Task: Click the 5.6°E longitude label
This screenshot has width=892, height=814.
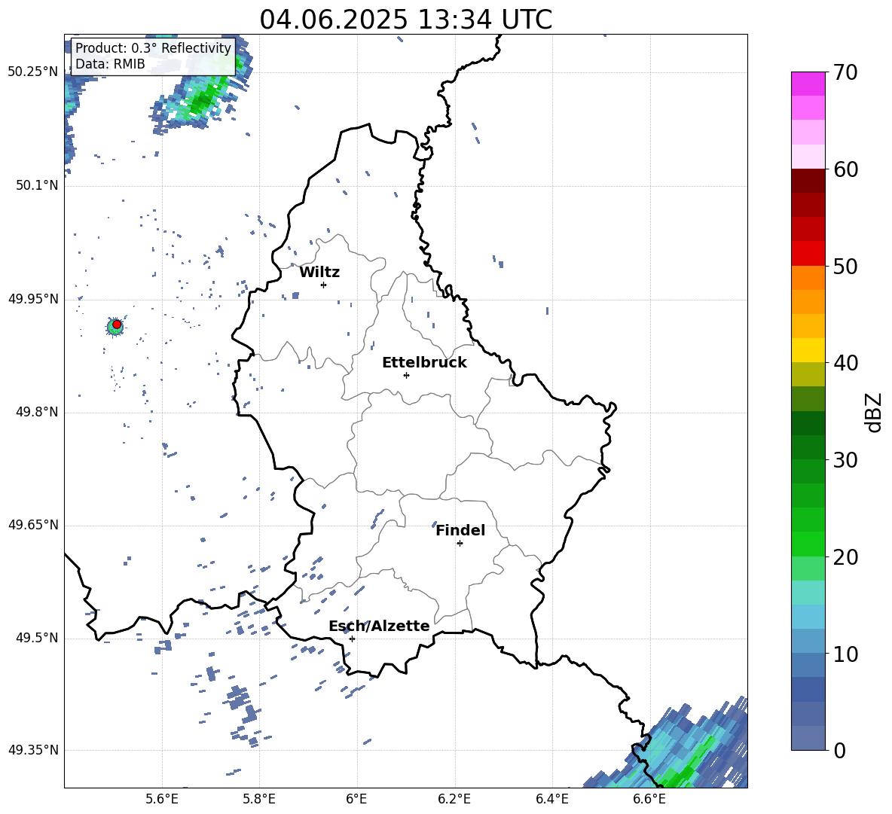Action: point(162,799)
